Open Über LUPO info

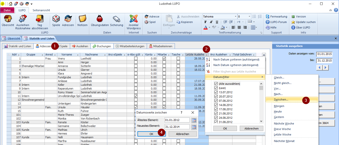click(x=301, y=27)
